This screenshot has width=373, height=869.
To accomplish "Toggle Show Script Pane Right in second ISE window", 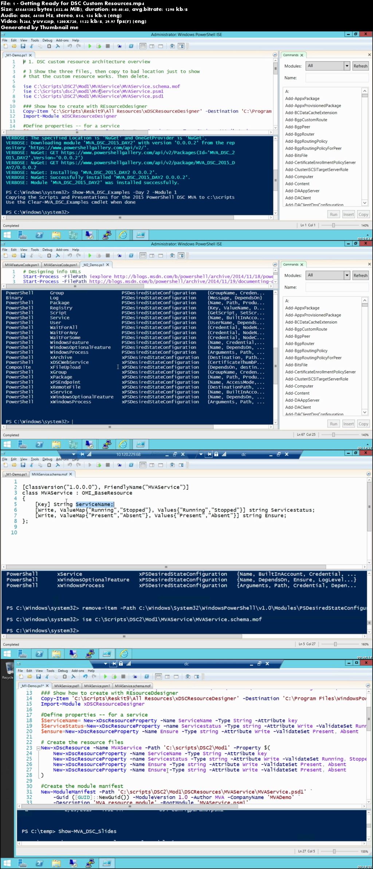I will (x=152, y=256).
